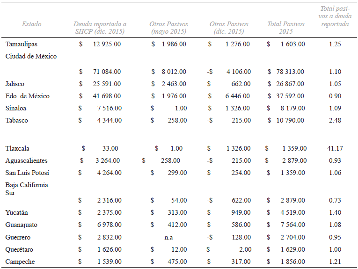Click the Tabasco ratio value 2.48

pos(335,120)
